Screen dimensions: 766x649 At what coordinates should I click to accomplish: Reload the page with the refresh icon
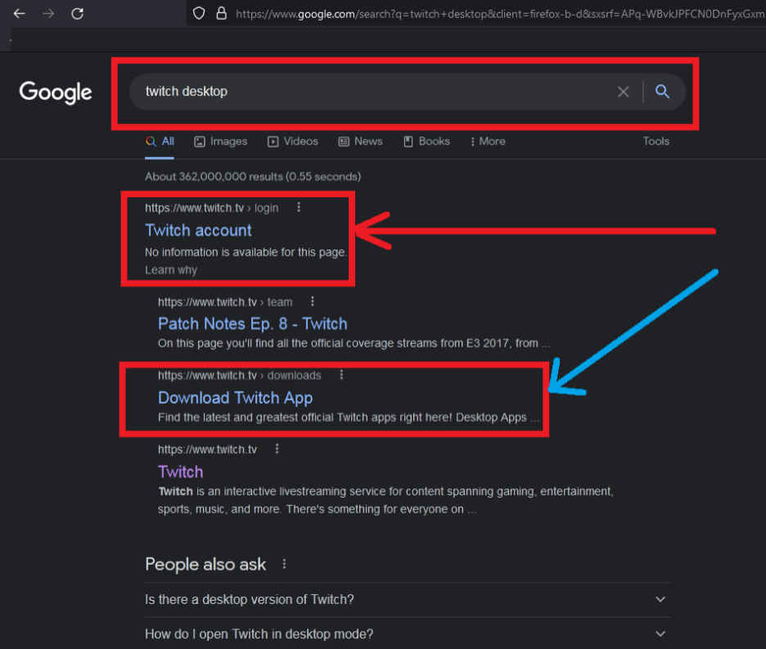[x=77, y=14]
